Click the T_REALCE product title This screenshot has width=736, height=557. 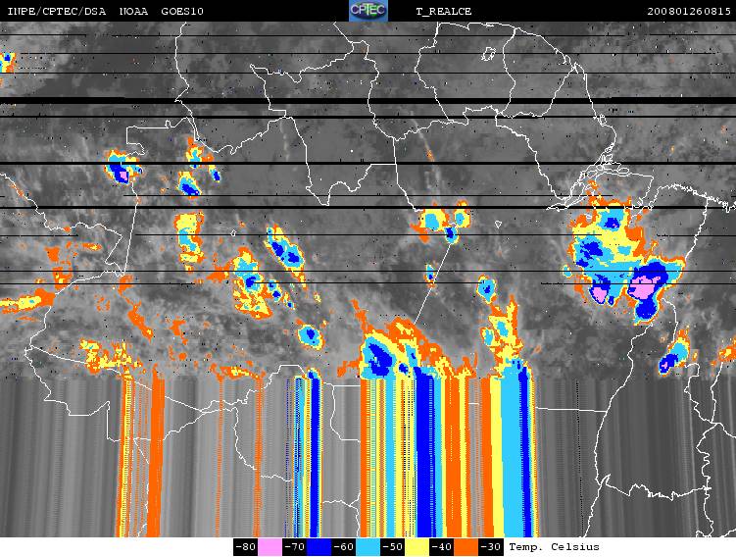[x=444, y=12]
